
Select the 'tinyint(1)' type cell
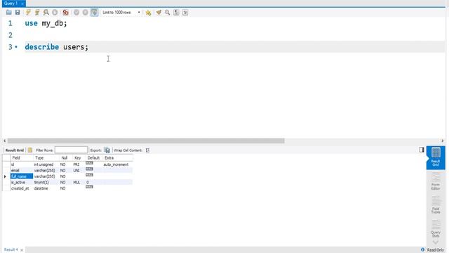coord(46,182)
